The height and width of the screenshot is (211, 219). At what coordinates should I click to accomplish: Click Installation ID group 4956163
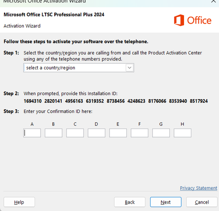pyautogui.click(x=74, y=101)
